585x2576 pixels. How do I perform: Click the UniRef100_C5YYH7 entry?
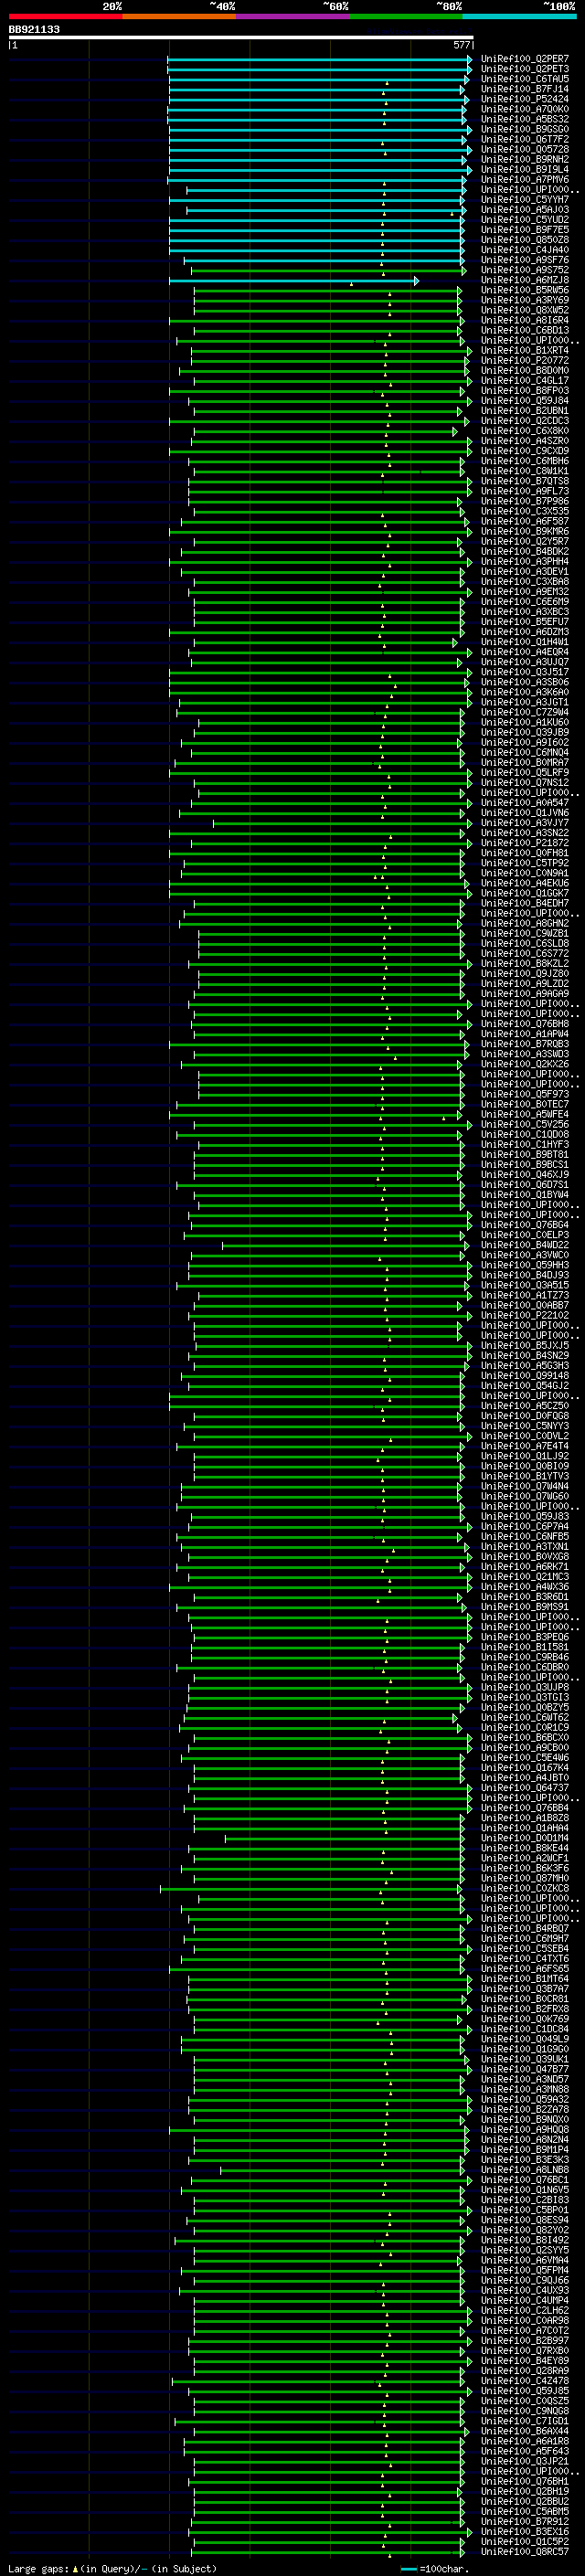point(525,200)
